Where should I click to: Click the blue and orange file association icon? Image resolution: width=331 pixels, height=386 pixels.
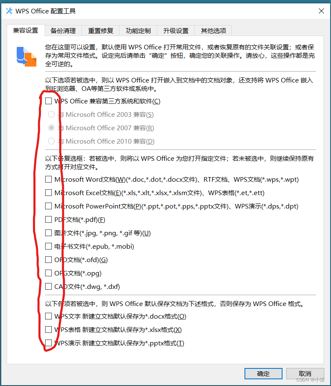click(26, 57)
